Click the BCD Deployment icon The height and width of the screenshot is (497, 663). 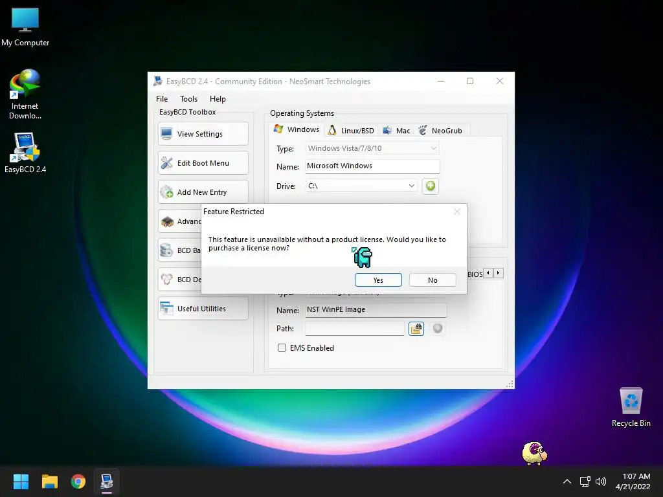pyautogui.click(x=166, y=280)
